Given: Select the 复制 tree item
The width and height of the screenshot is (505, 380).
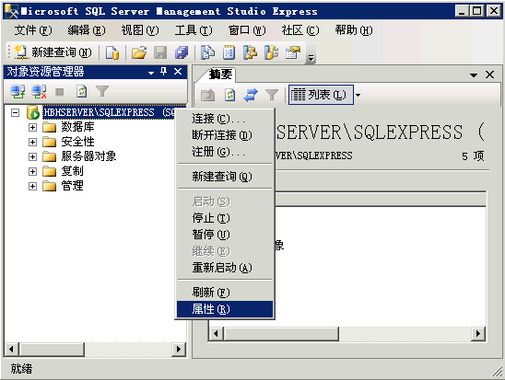Looking at the screenshot, I should 72,171.
